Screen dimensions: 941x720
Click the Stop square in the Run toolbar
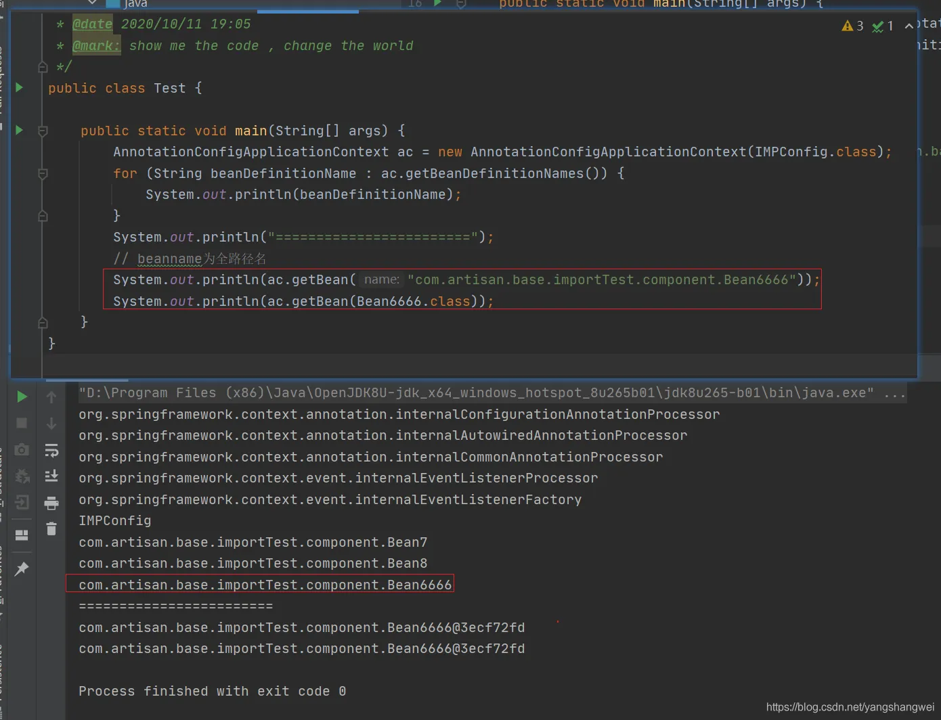22,423
